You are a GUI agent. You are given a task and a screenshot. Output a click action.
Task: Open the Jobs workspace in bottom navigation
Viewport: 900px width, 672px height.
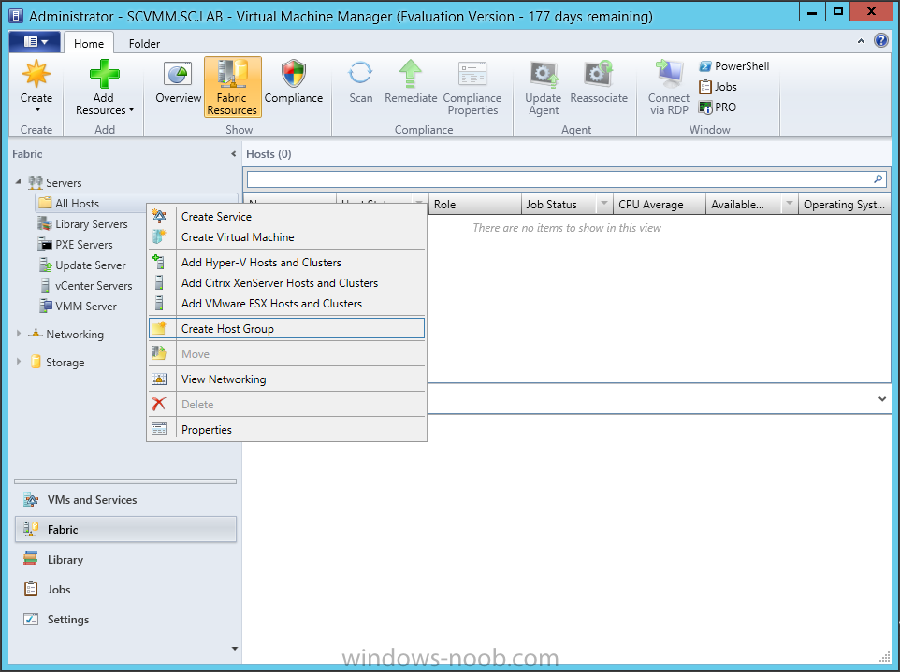(125, 590)
